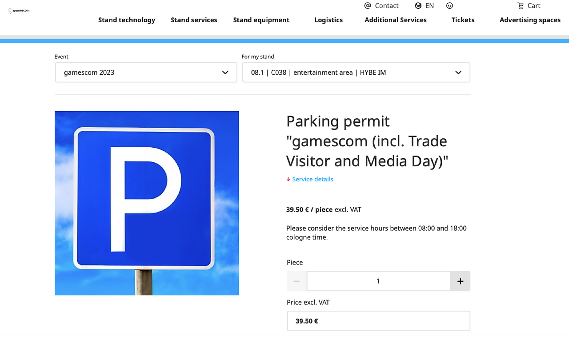Click the Price excl. VAT label
Image resolution: width=569 pixels, height=337 pixels.
tap(308, 302)
